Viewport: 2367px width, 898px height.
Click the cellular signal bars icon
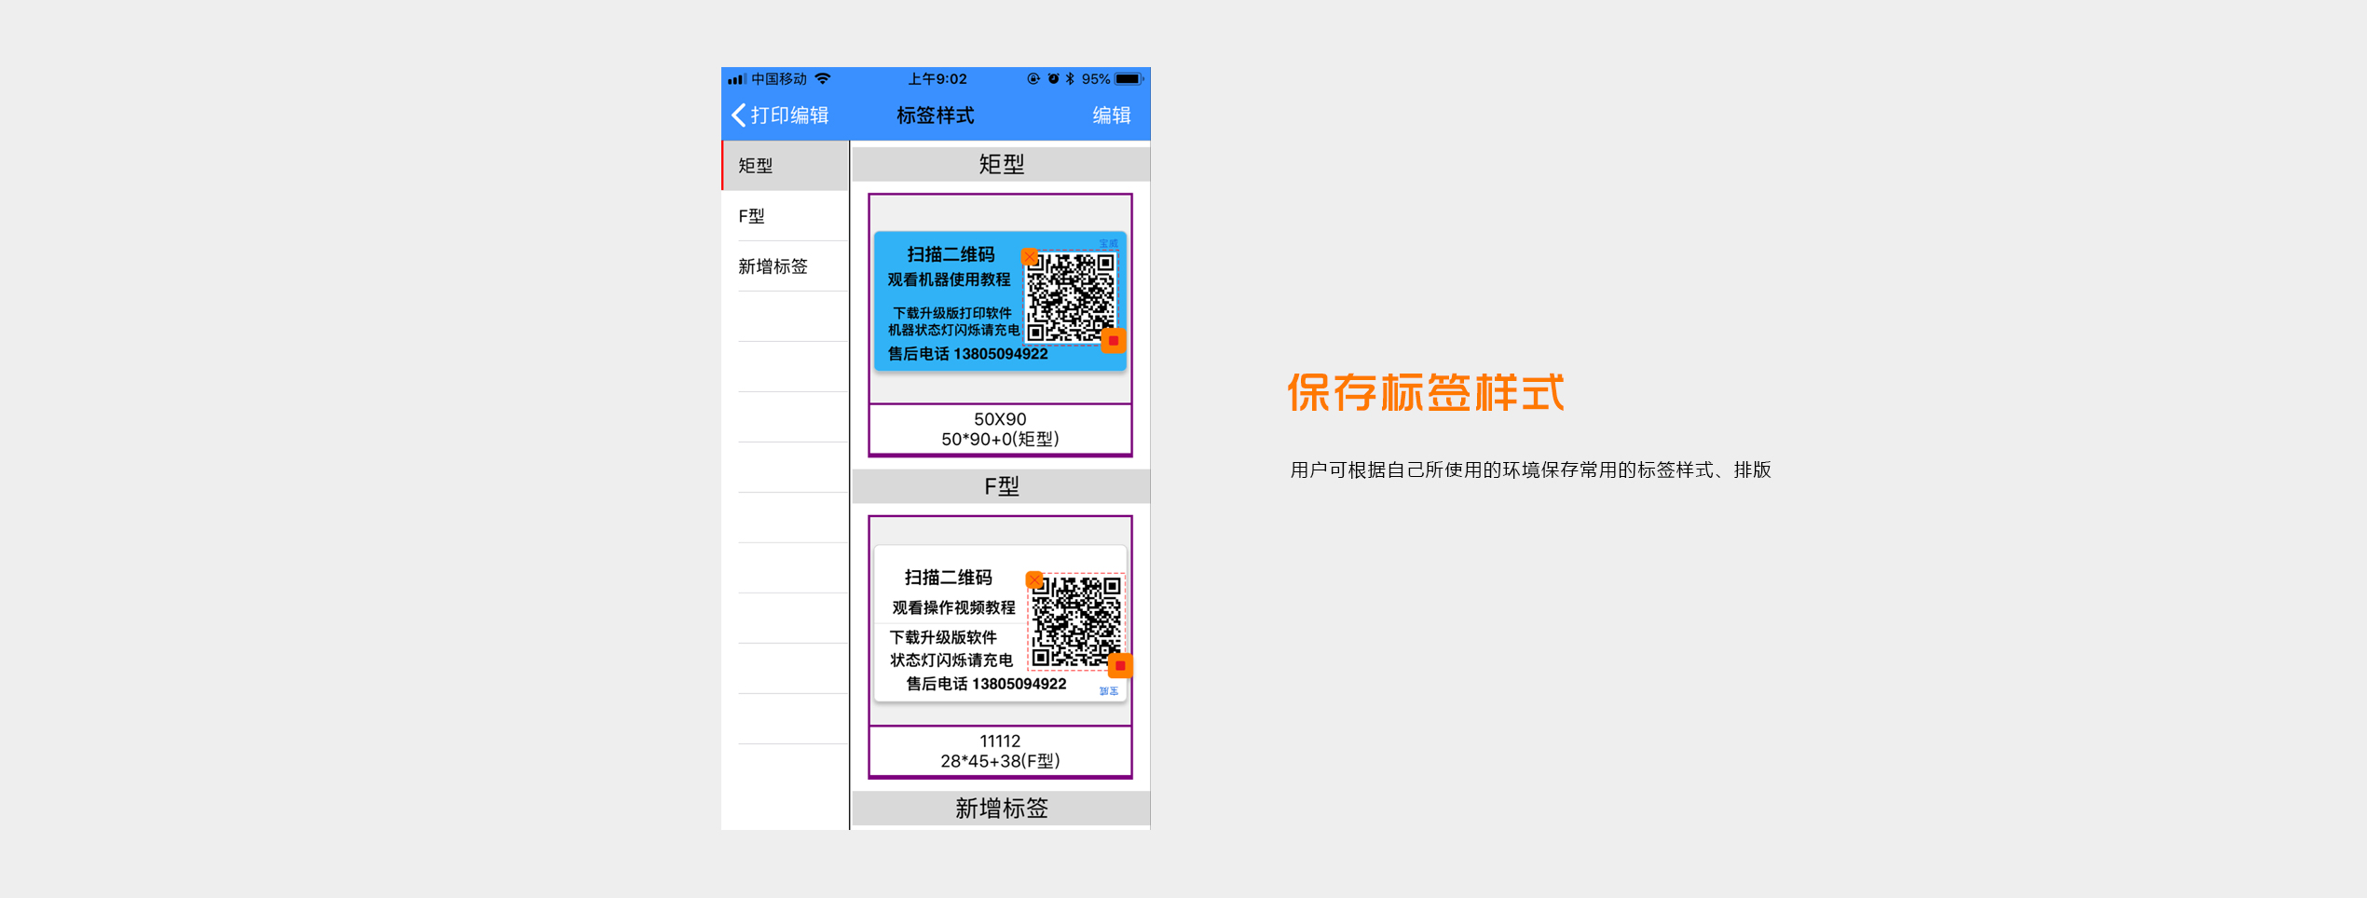click(737, 79)
